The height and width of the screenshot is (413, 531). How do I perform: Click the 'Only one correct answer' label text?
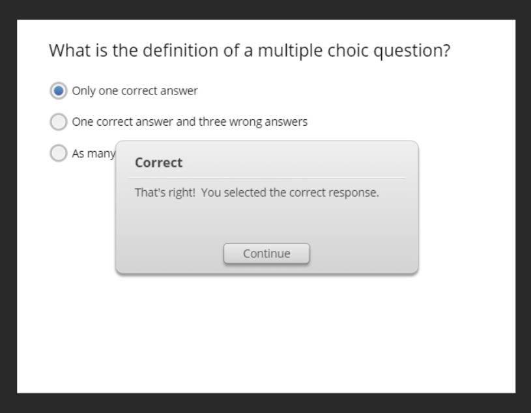click(135, 91)
